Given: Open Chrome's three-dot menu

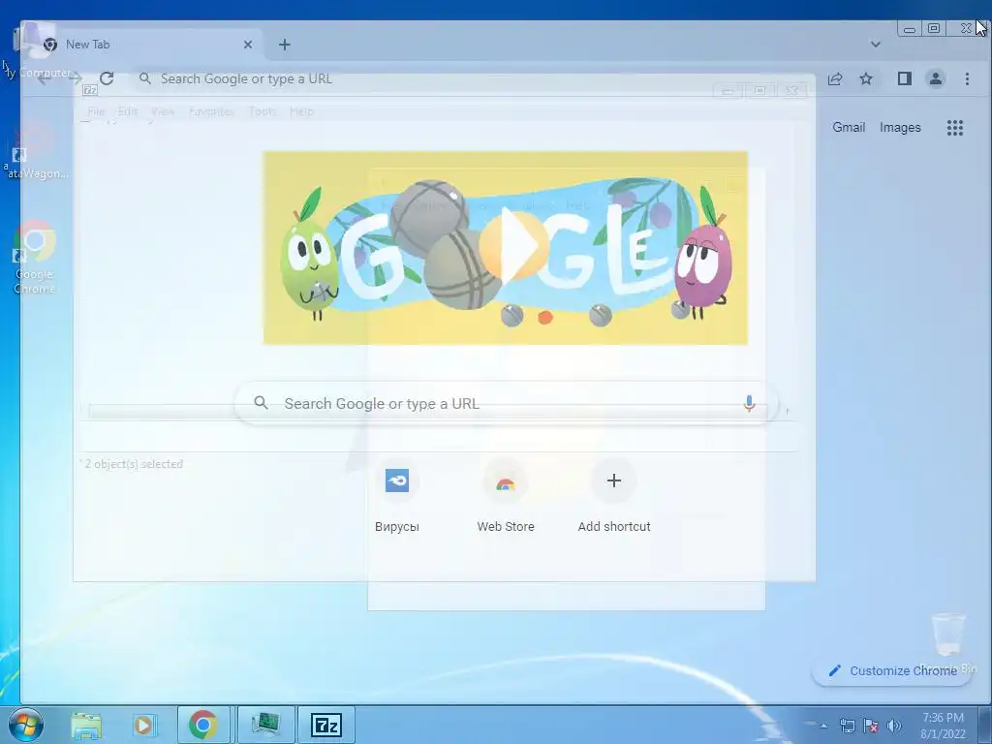Looking at the screenshot, I should [968, 78].
